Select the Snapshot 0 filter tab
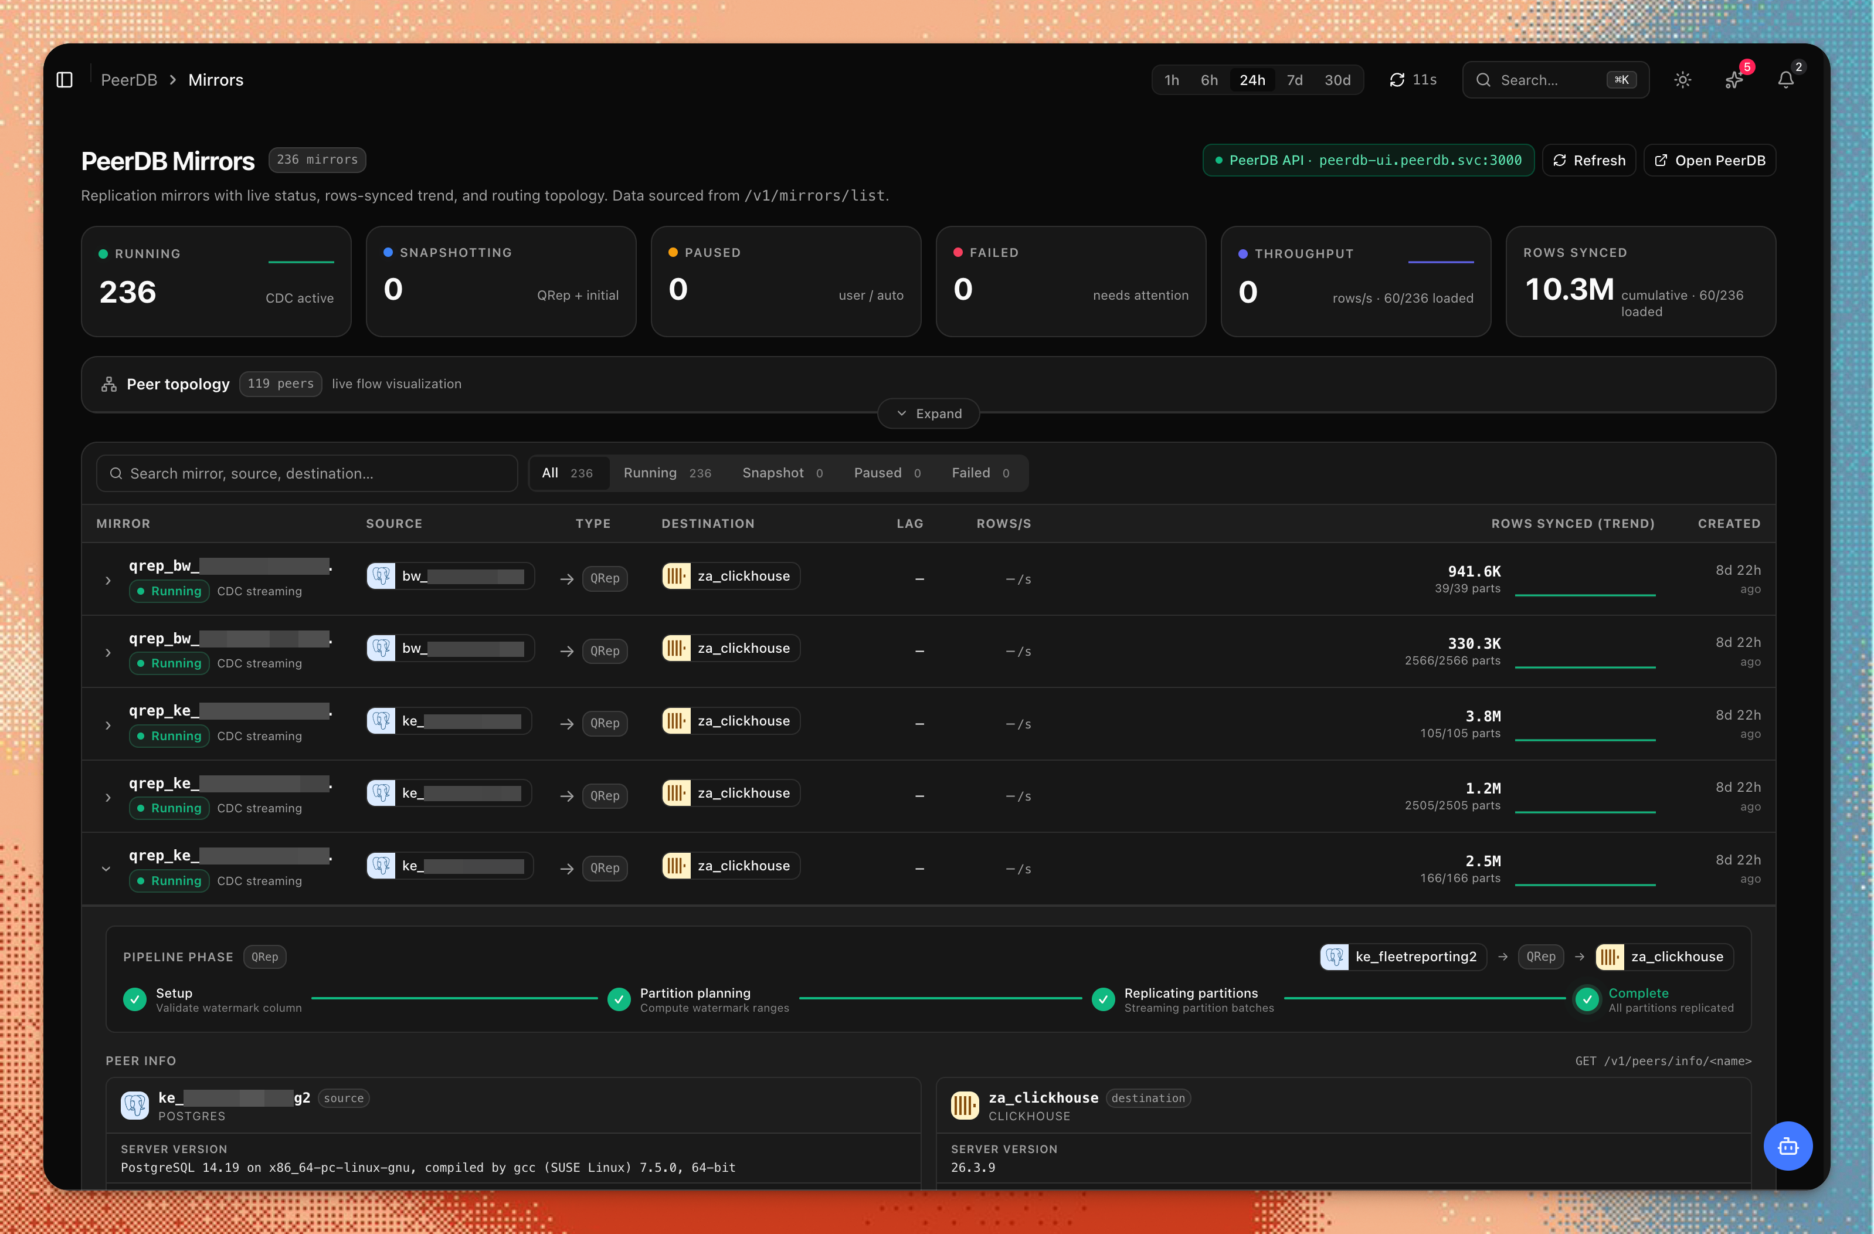 [783, 473]
